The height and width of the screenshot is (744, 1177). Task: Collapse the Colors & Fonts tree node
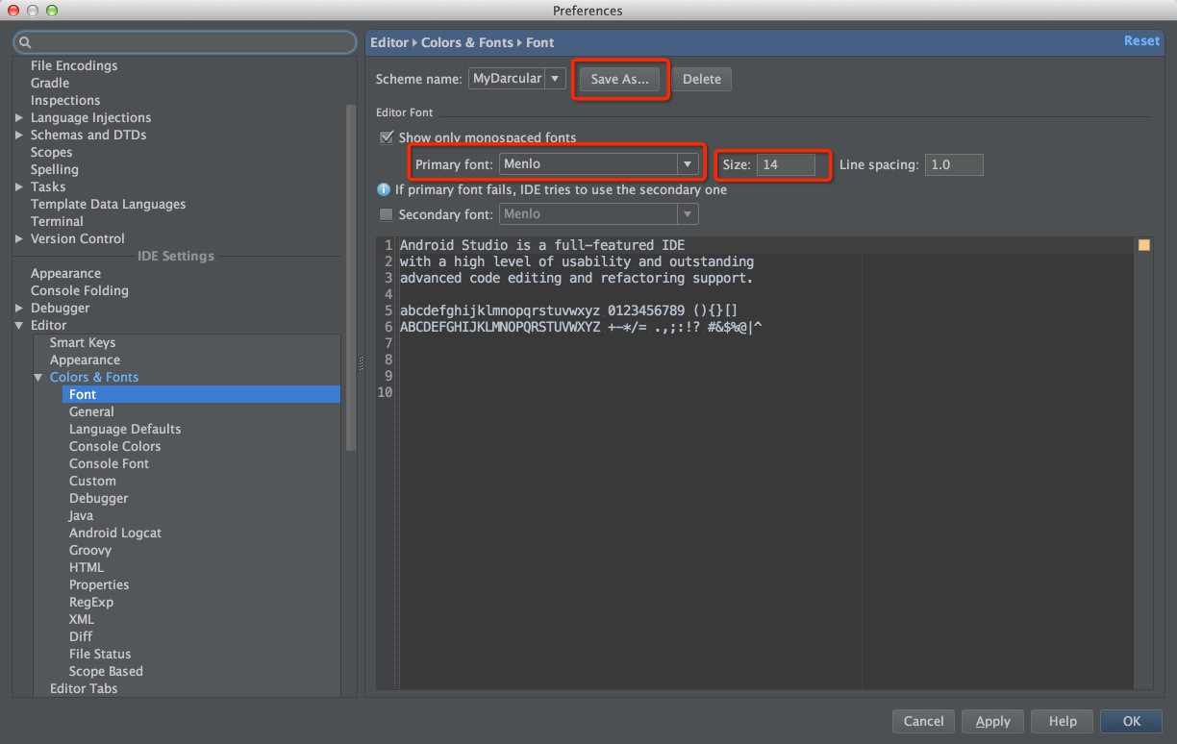tap(38, 378)
